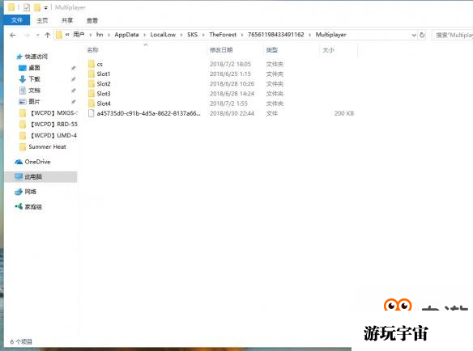This screenshot has width=473, height=351.
Task: Open the address bar history dropdown
Action: (x=414, y=36)
